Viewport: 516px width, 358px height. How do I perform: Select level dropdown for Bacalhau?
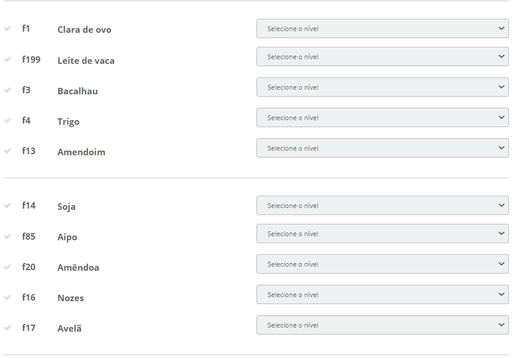tap(382, 87)
